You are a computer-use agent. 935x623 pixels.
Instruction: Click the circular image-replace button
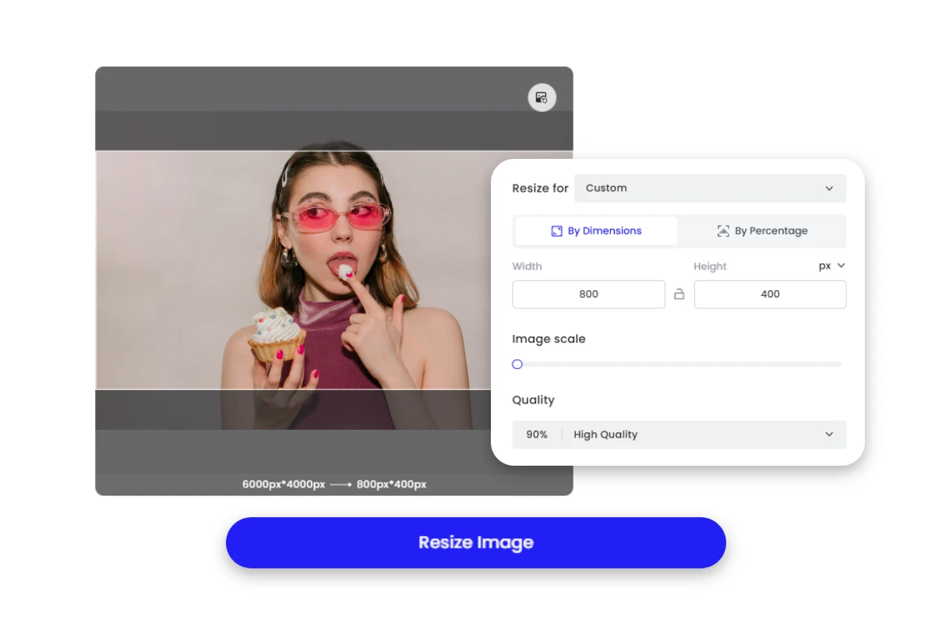coord(542,97)
